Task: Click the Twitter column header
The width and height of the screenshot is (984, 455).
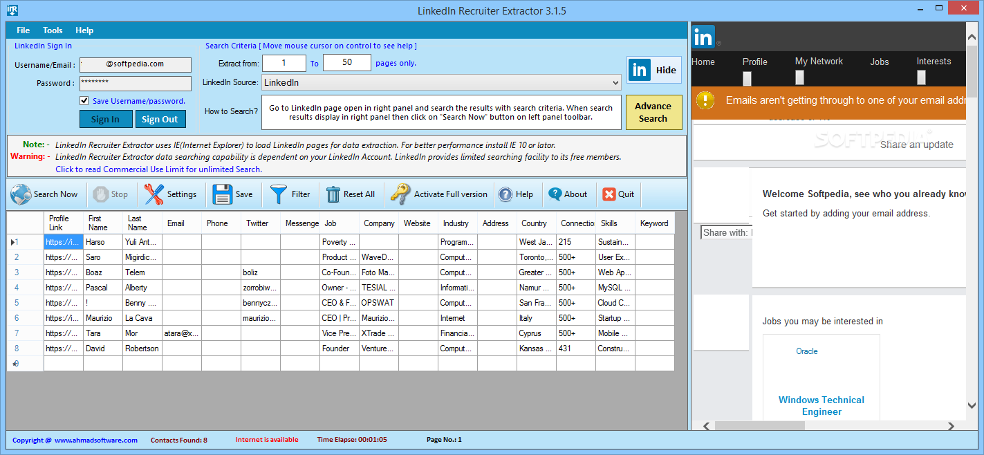Action: 261,223
